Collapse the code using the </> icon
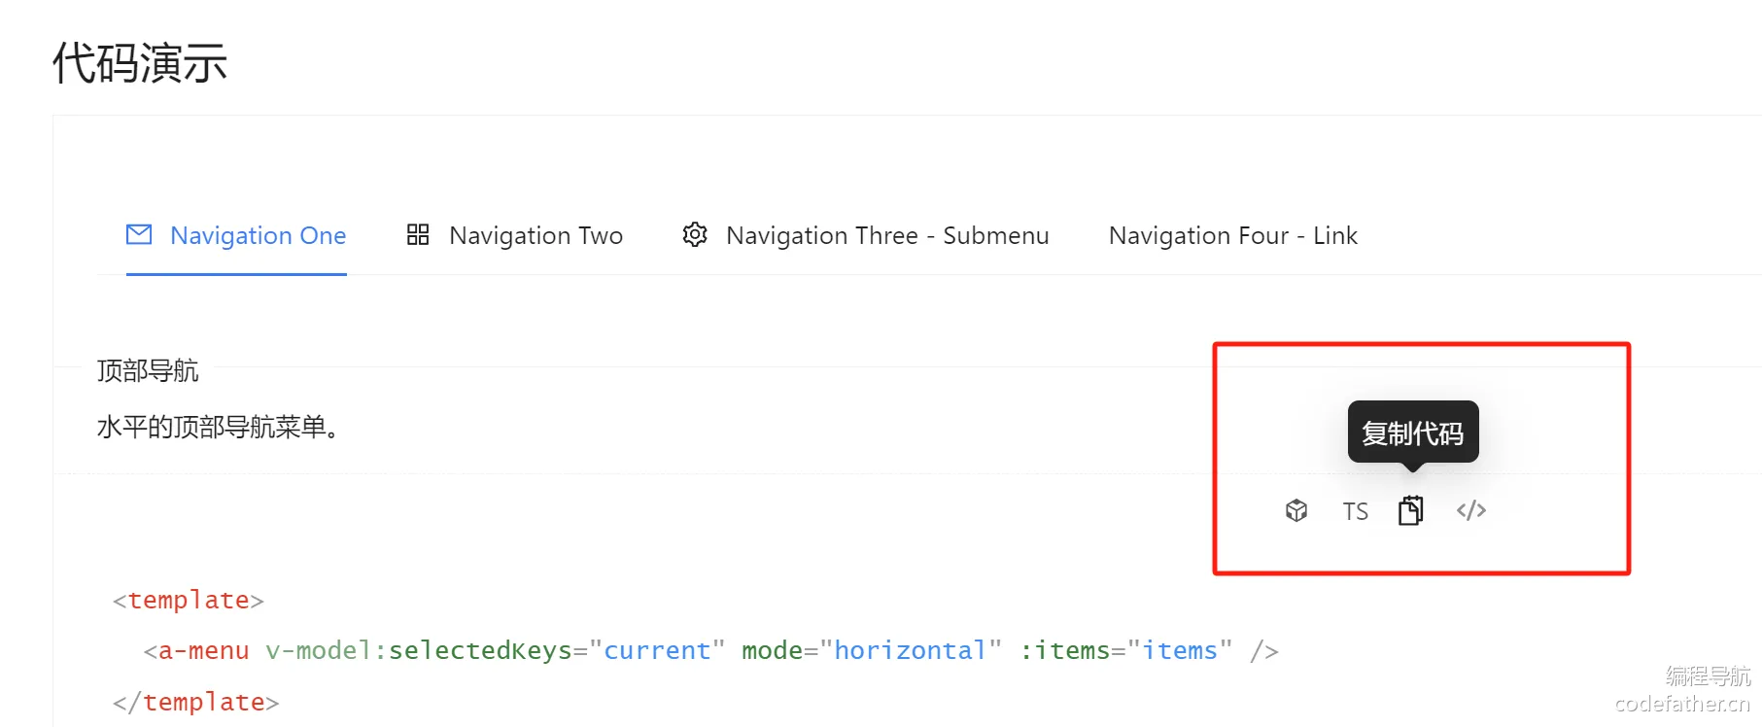 click(x=1471, y=510)
